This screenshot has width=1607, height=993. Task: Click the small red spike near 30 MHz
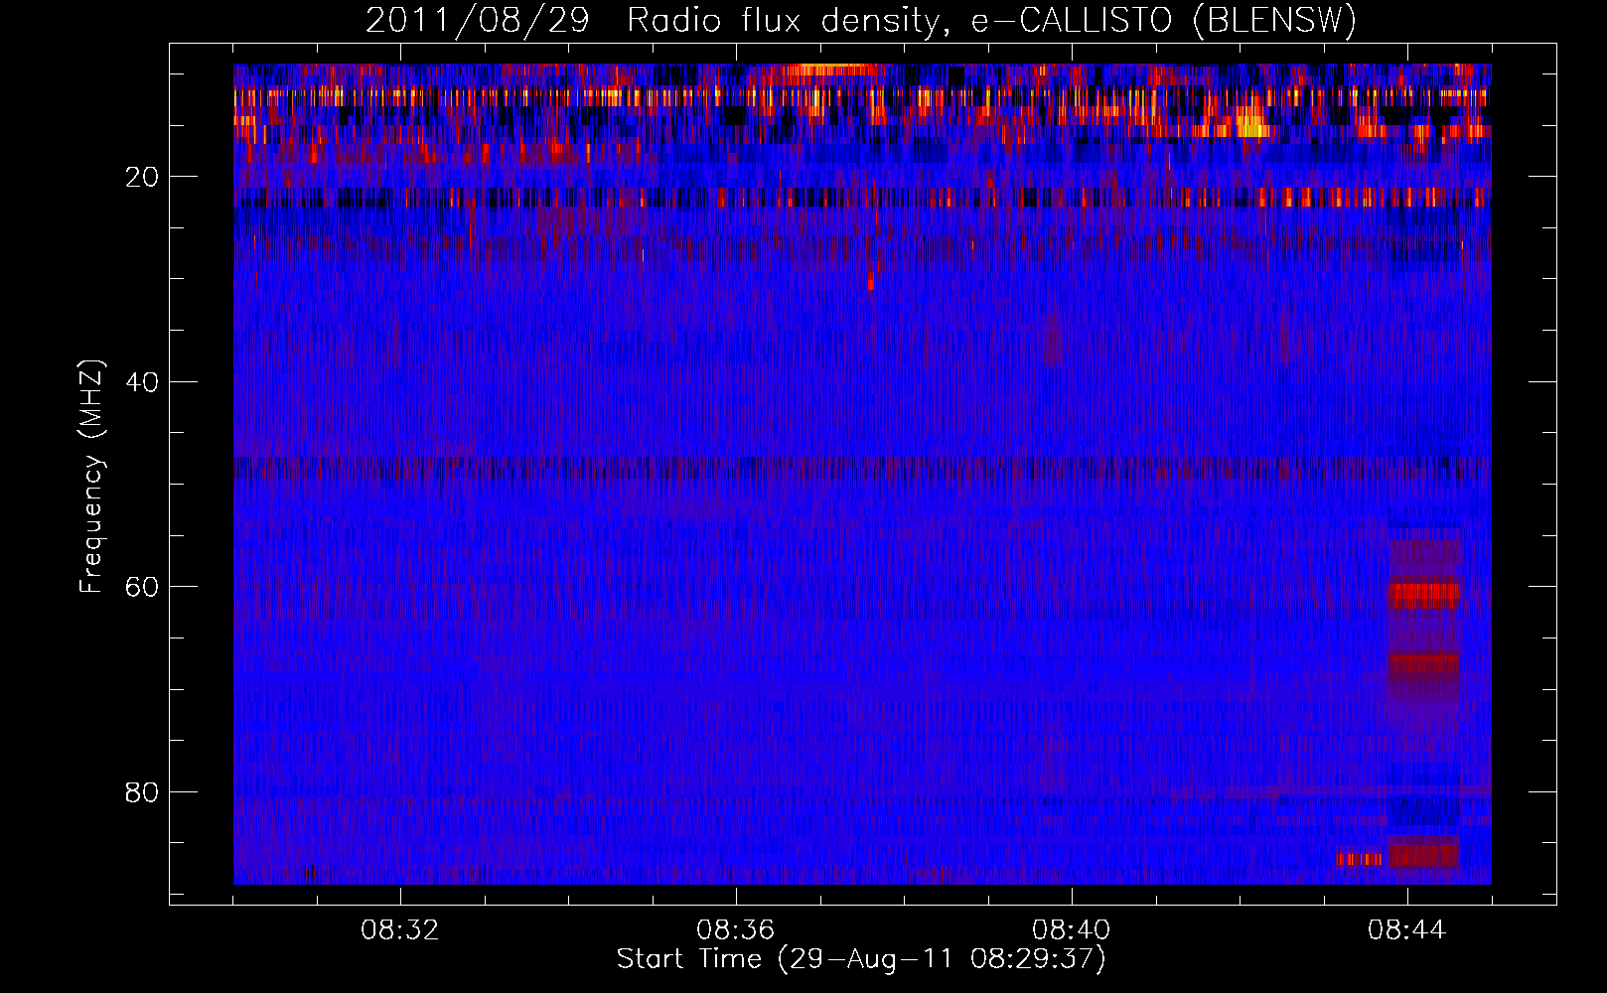click(x=871, y=281)
